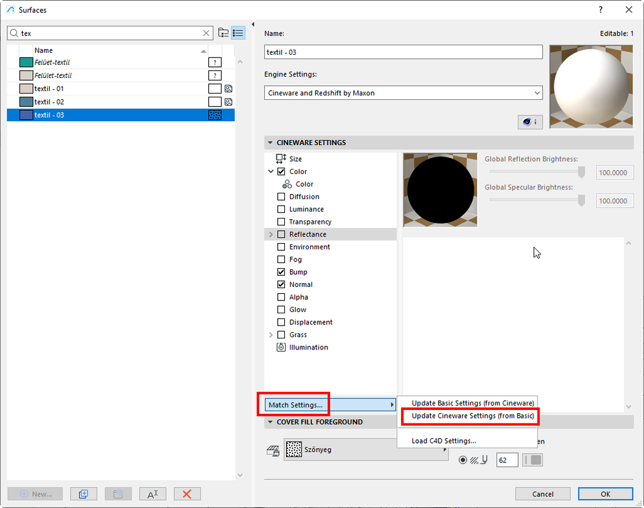Click teal swatch of first Felület-textil

point(26,63)
